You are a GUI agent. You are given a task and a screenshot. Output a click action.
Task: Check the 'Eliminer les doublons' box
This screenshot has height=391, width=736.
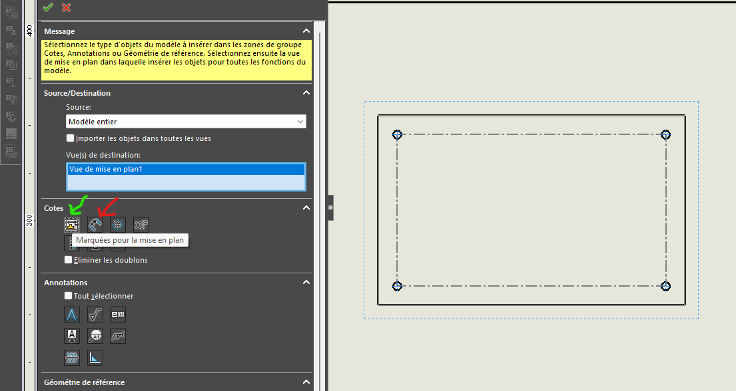point(68,260)
